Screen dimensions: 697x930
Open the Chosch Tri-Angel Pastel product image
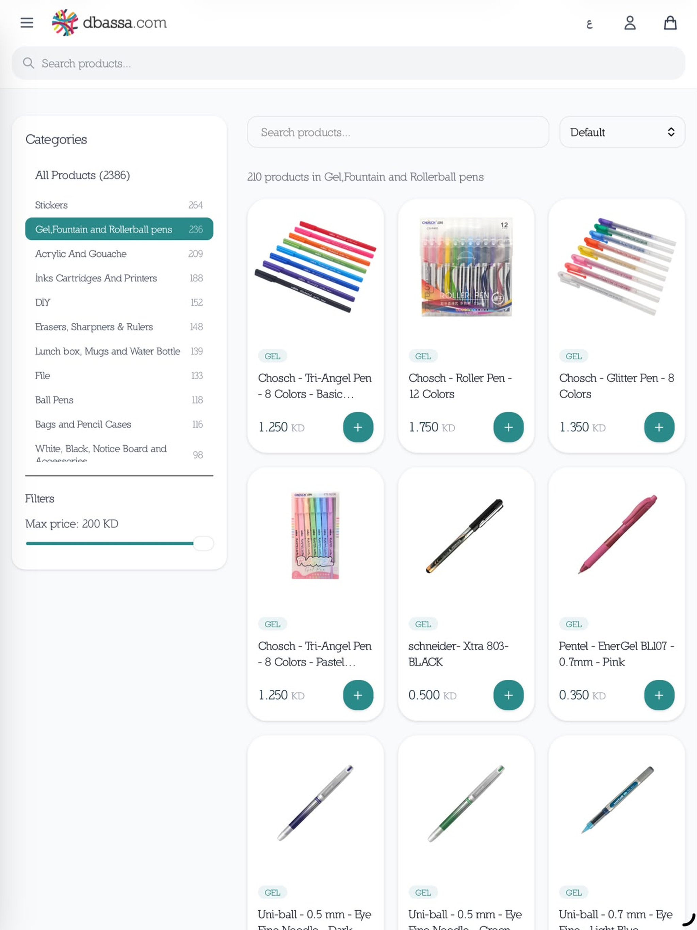[315, 535]
